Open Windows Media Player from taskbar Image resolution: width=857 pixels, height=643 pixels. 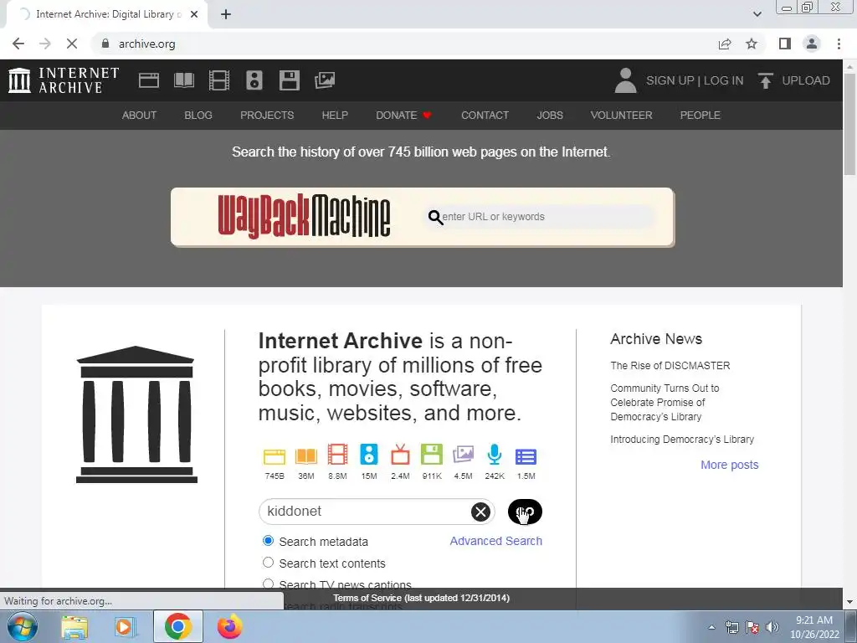coord(125,626)
